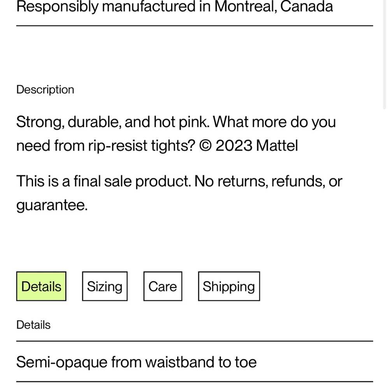Switch to the Sizing tab
Image resolution: width=389 pixels, height=389 pixels.
point(105,286)
